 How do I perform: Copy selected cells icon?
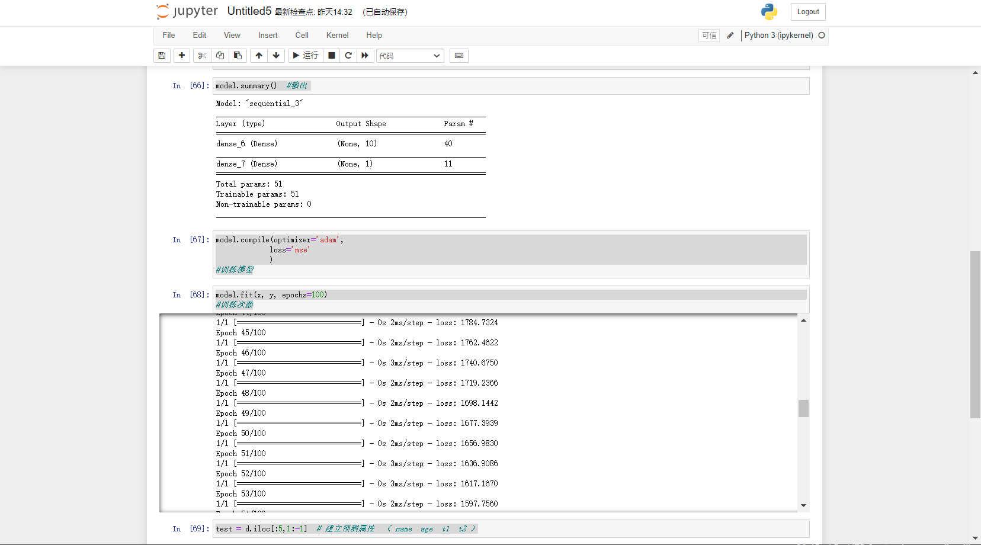[x=220, y=56]
